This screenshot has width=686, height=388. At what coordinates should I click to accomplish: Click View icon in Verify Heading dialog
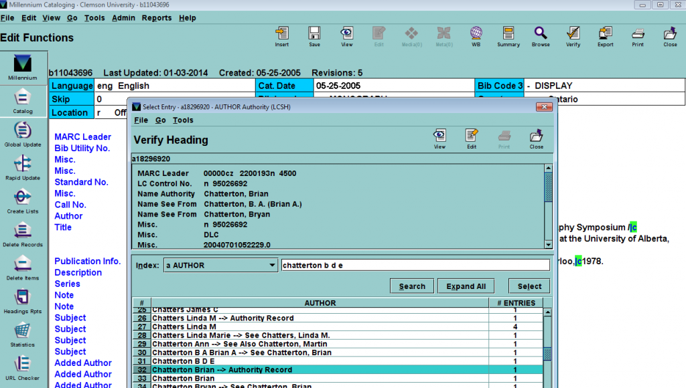point(439,139)
